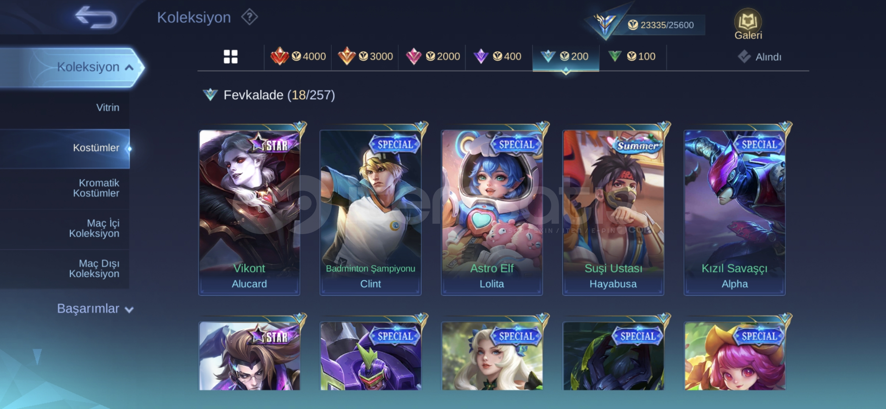Filter by the orange 3000-point gem tier

(365, 56)
